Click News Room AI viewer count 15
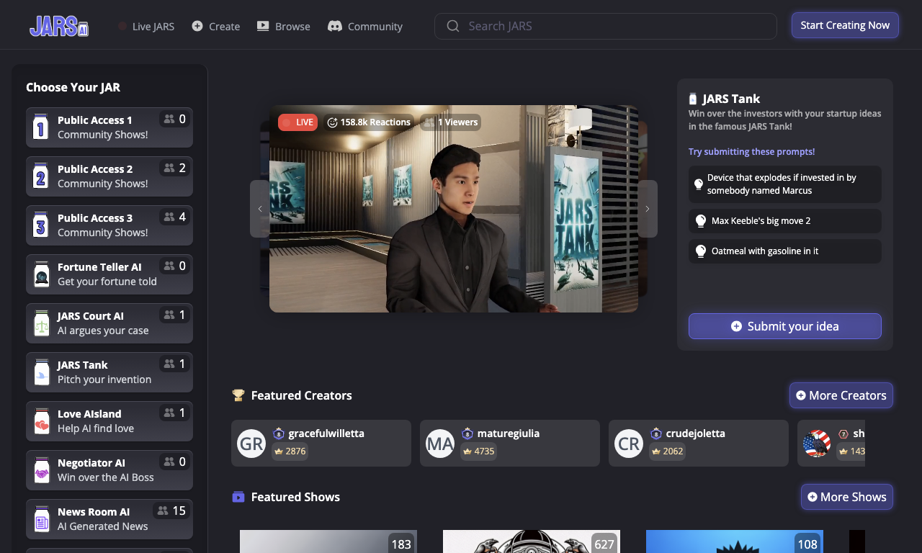Screen dimensions: 922x553 coord(172,511)
